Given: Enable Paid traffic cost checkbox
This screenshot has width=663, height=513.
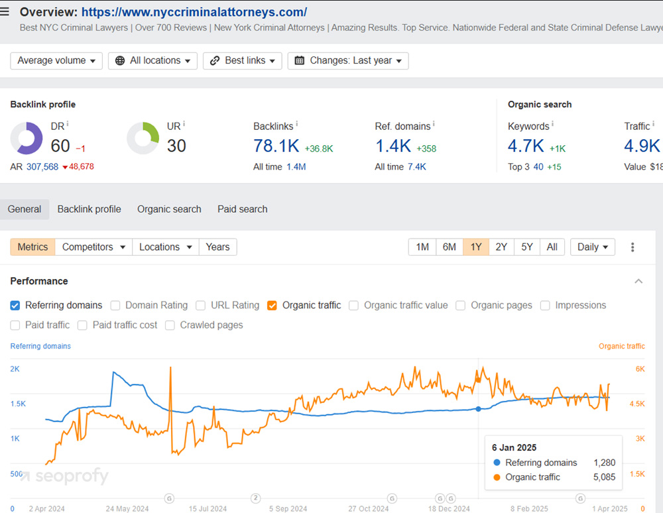Looking at the screenshot, I should pyautogui.click(x=82, y=325).
